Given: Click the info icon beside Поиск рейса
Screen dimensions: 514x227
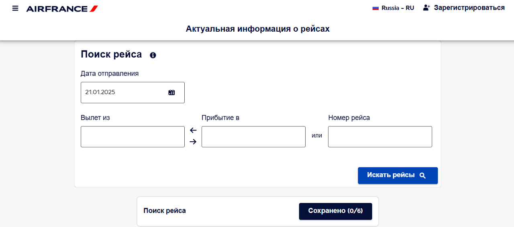Looking at the screenshot, I should tap(153, 55).
